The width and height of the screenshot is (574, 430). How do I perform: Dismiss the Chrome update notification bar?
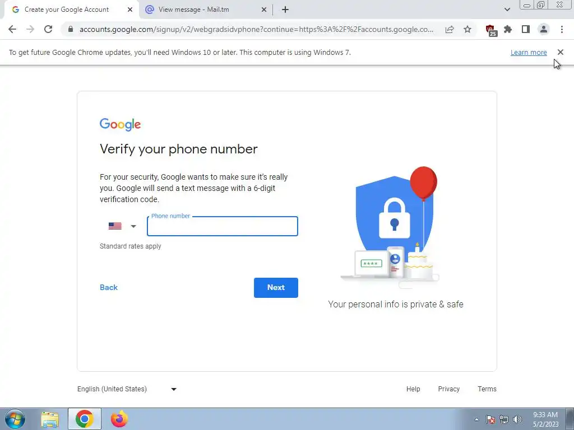[561, 52]
